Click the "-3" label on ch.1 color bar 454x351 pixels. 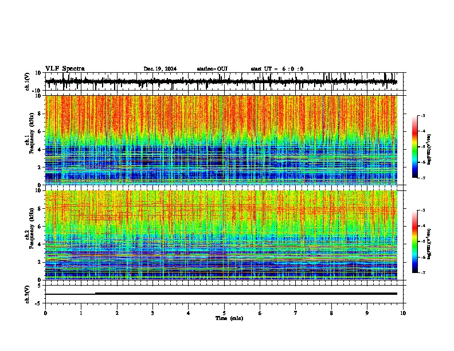pyautogui.click(x=423, y=116)
